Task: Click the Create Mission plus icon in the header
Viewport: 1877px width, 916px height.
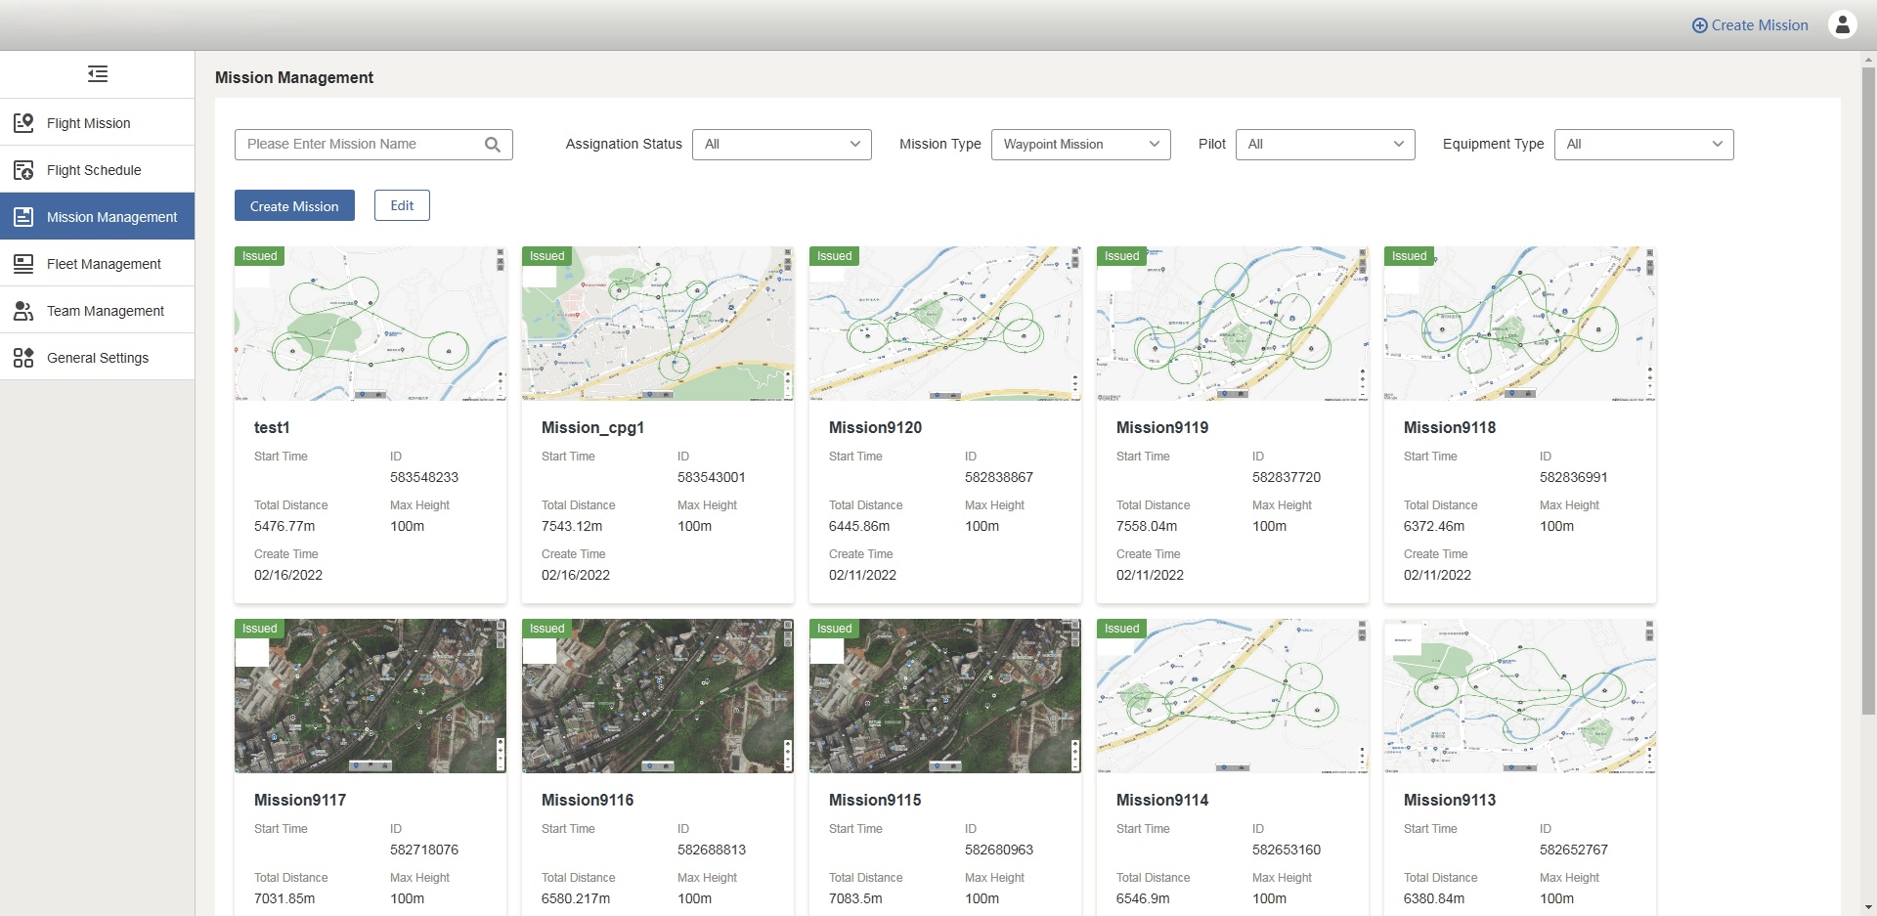Action: tap(1700, 24)
